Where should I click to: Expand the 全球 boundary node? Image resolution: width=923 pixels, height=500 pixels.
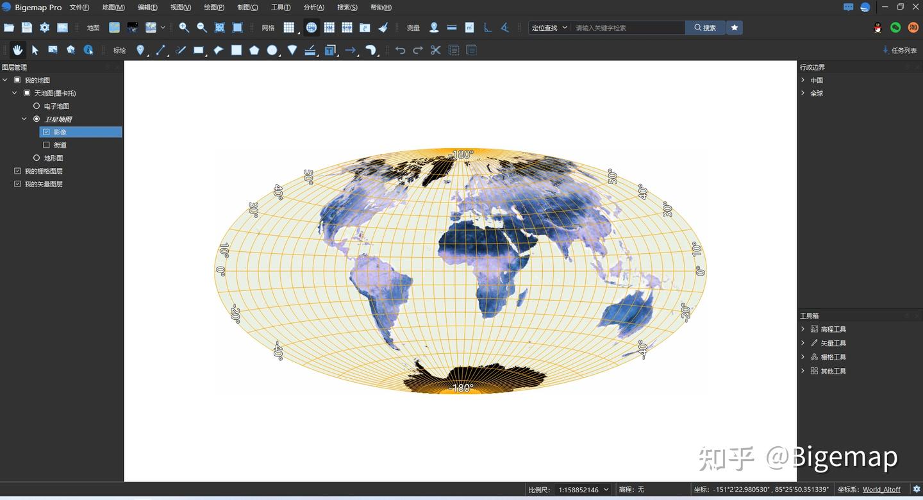(803, 93)
